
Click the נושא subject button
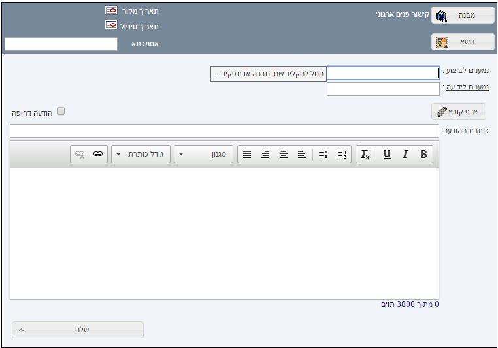point(463,42)
